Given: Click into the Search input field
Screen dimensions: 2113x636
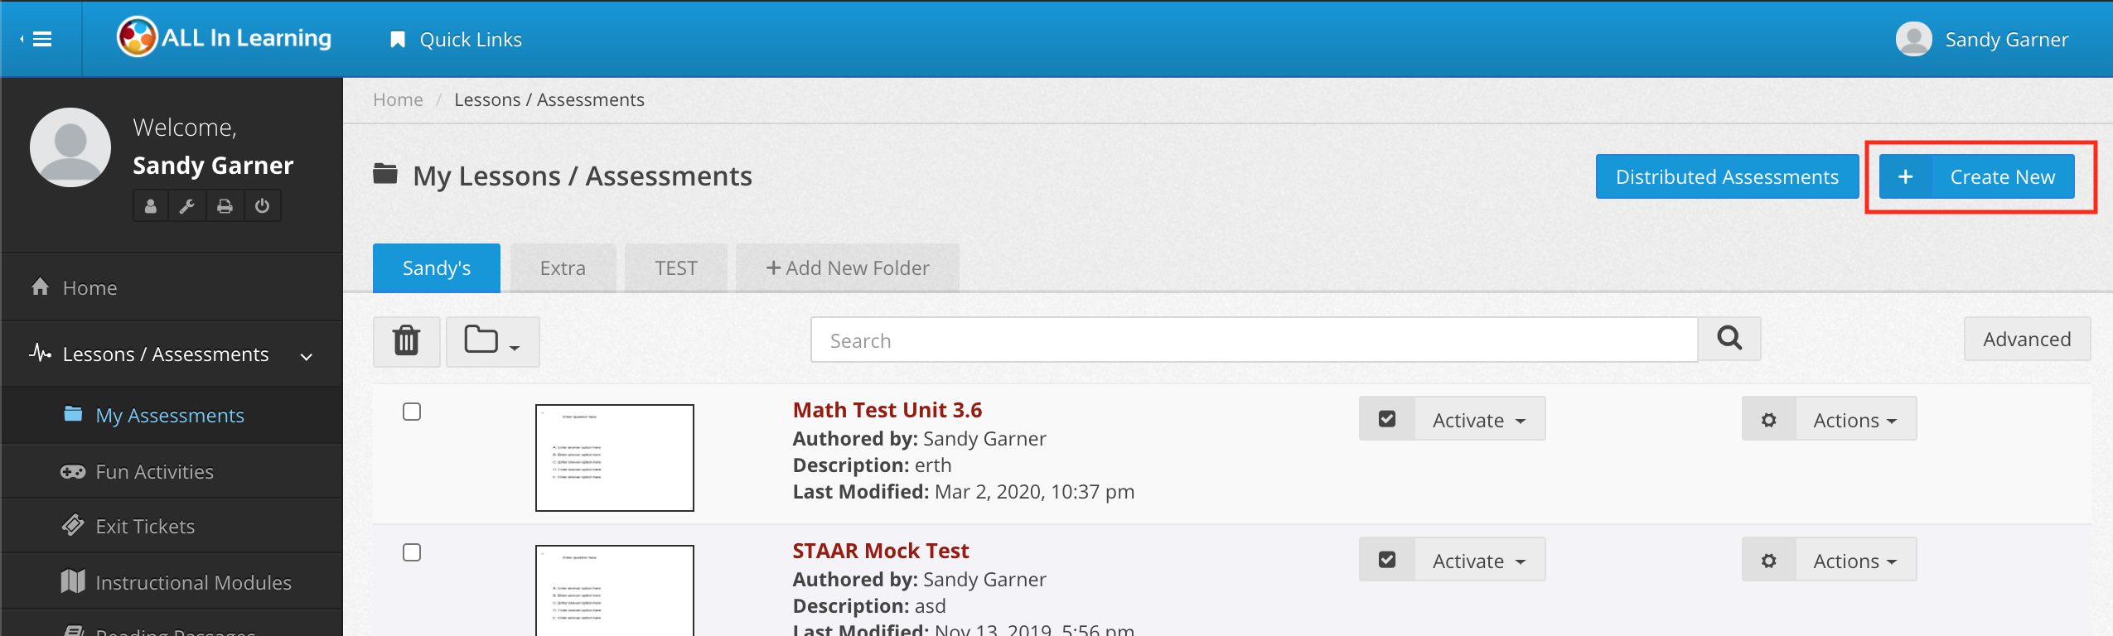Looking at the screenshot, I should point(1253,340).
